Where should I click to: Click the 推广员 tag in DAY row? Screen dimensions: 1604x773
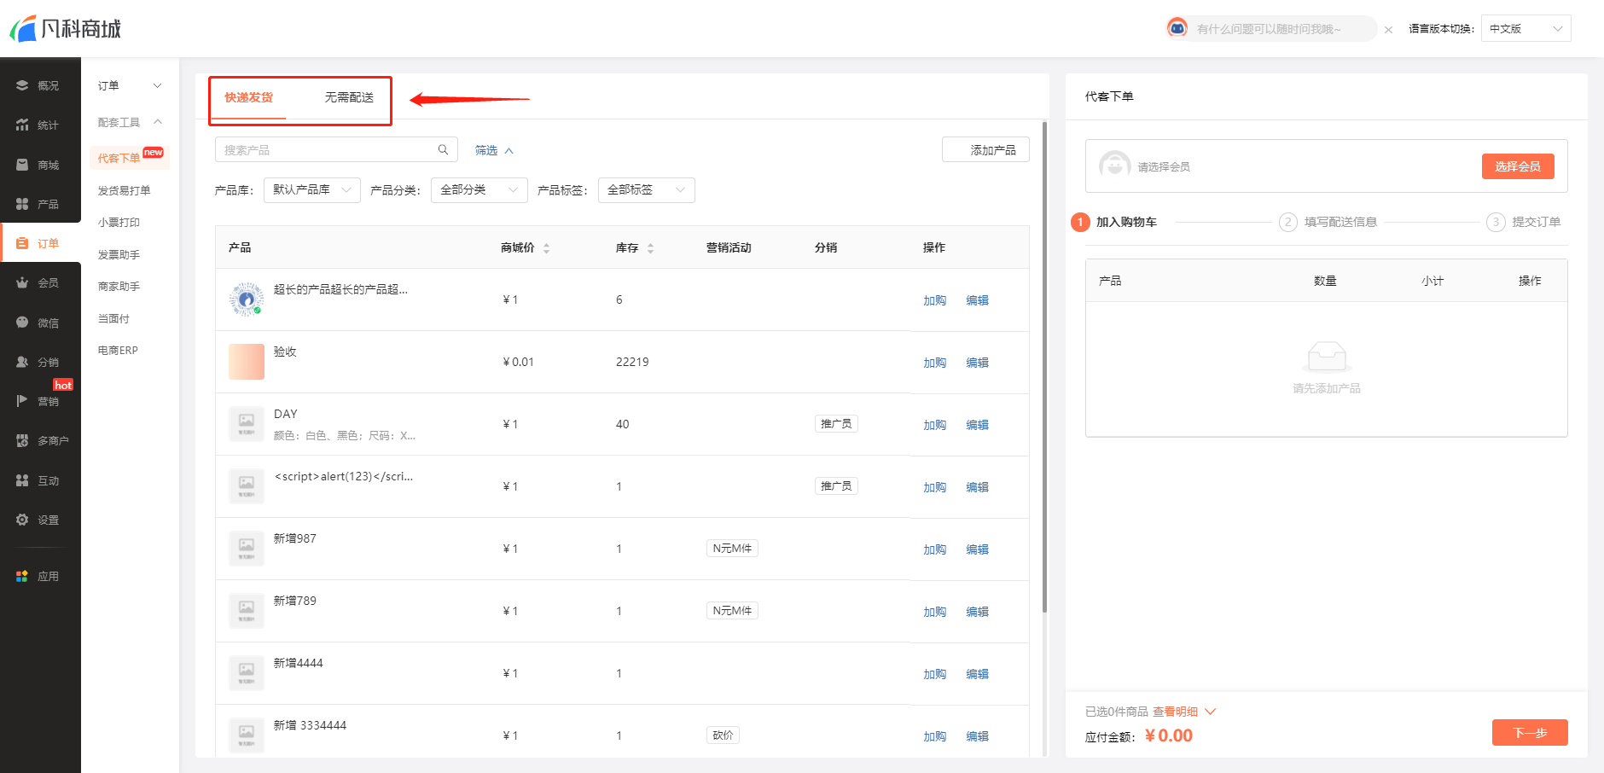tap(836, 424)
